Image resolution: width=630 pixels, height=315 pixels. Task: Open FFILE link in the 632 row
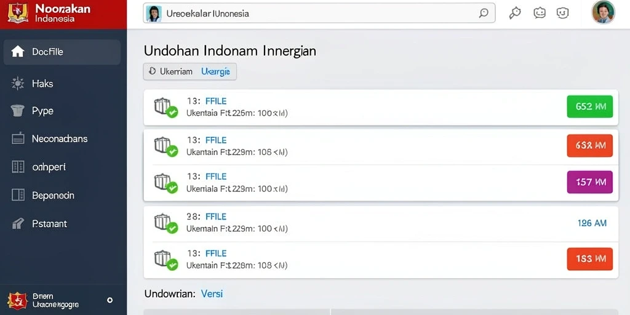[x=216, y=140]
